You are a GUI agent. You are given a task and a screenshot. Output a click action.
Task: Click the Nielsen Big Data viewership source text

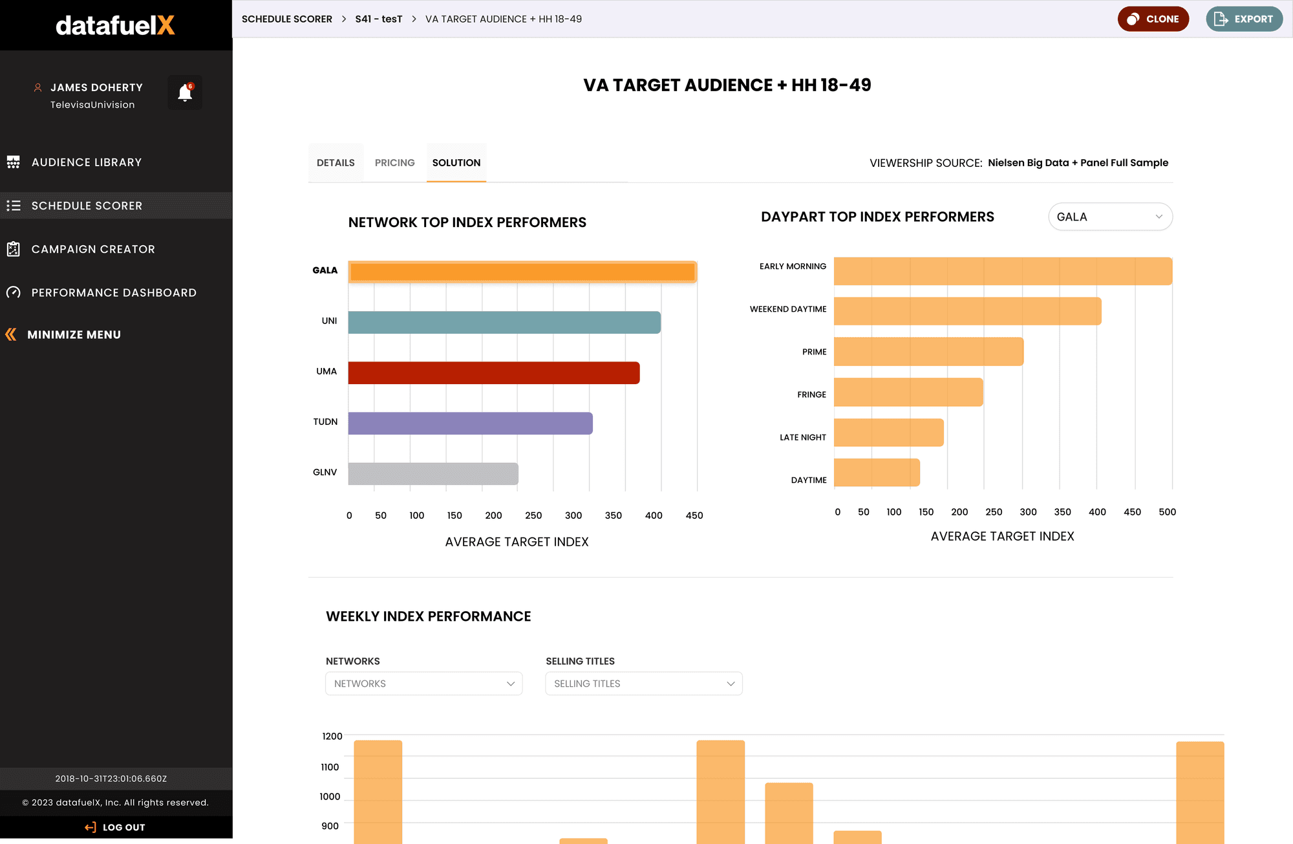click(1078, 163)
